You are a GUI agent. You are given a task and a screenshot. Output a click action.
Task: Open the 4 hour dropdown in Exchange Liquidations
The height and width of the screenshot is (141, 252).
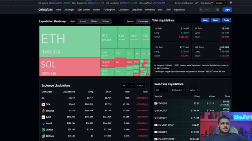(142, 85)
